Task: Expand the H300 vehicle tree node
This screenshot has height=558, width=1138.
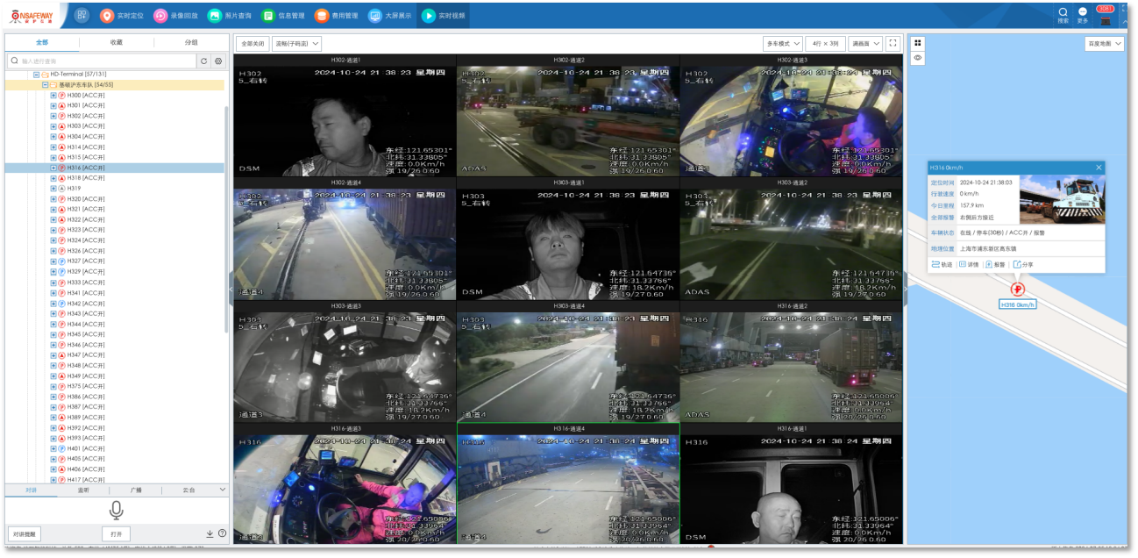Action: (53, 95)
